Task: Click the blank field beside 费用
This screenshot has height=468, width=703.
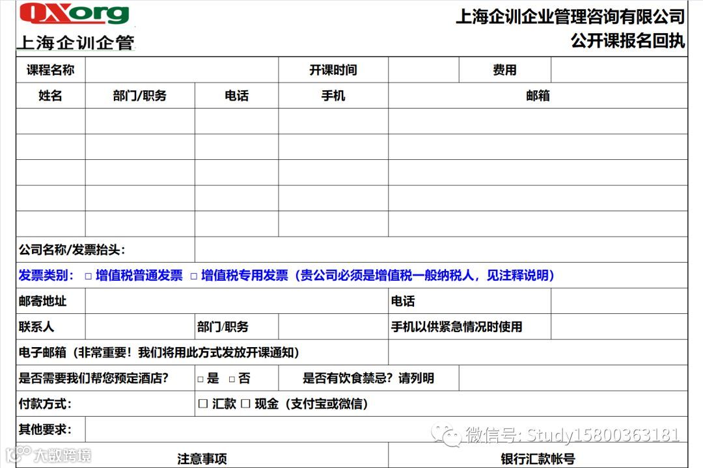Action: [x=619, y=70]
